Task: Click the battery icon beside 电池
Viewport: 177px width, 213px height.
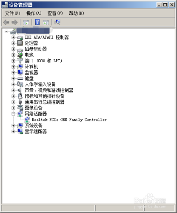Action: pyautogui.click(x=20, y=55)
